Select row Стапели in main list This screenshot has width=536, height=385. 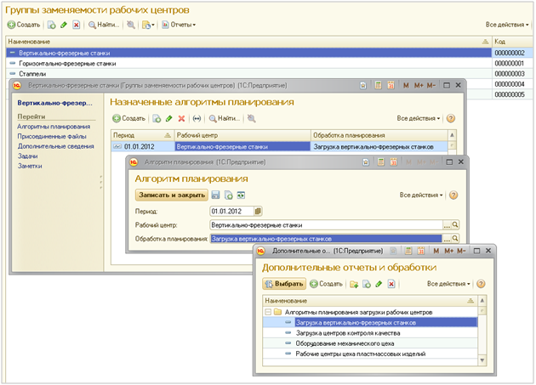pos(248,73)
